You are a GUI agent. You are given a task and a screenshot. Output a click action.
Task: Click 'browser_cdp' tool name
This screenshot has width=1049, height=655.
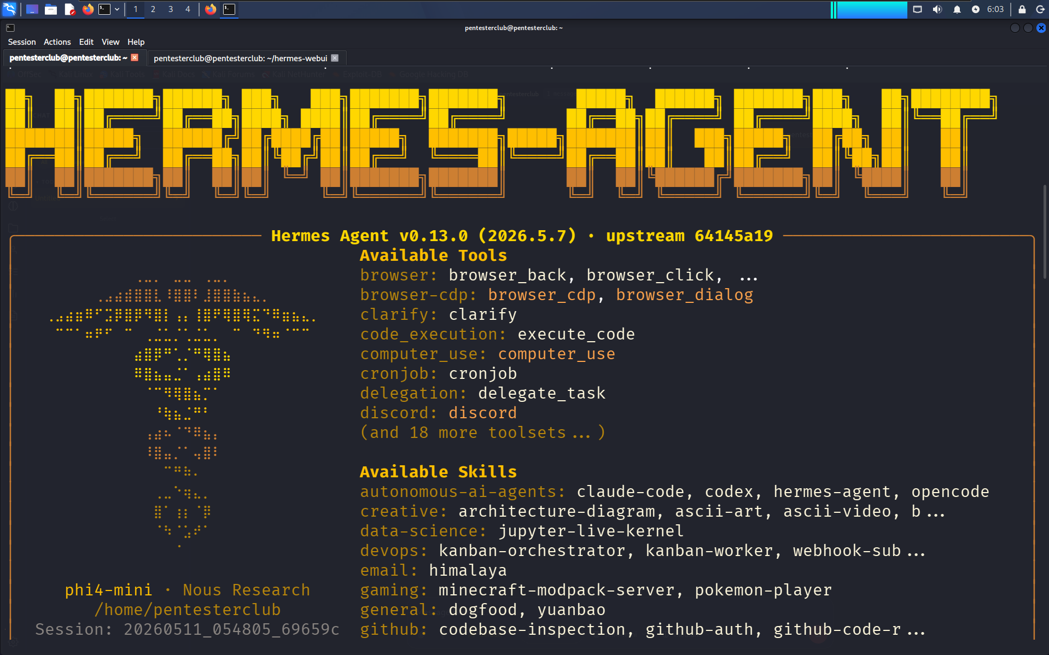point(541,295)
